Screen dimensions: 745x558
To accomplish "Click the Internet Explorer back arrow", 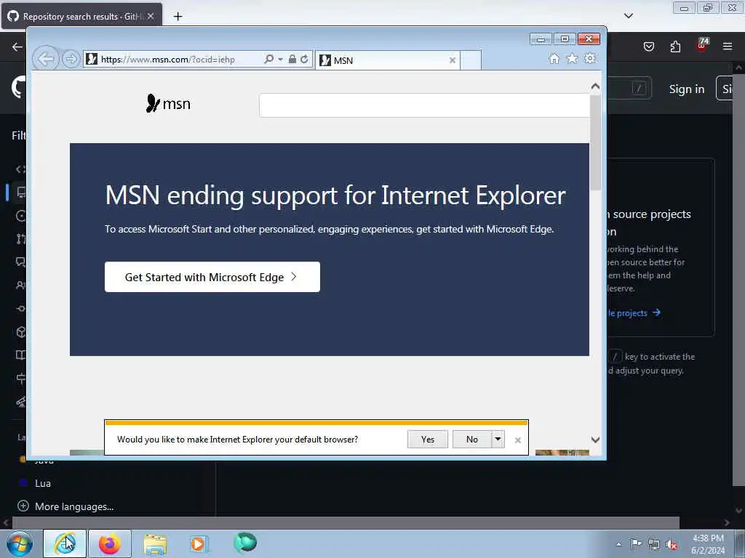I will pos(46,60).
